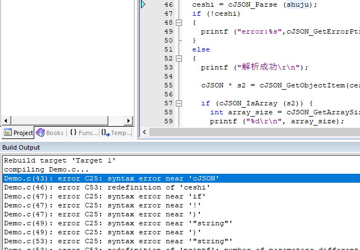Image resolution: width=360 pixels, height=250 pixels.
Task: Click the project panel horizontal scrollbar thumb
Action: coord(60,121)
